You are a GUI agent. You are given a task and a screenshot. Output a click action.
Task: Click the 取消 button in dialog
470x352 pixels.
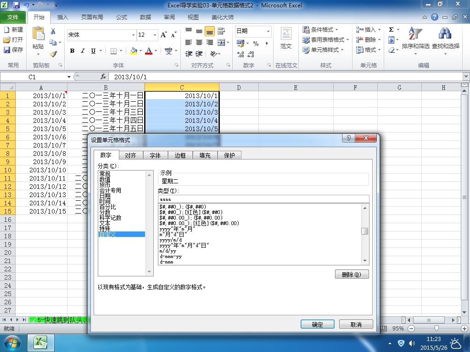356,324
